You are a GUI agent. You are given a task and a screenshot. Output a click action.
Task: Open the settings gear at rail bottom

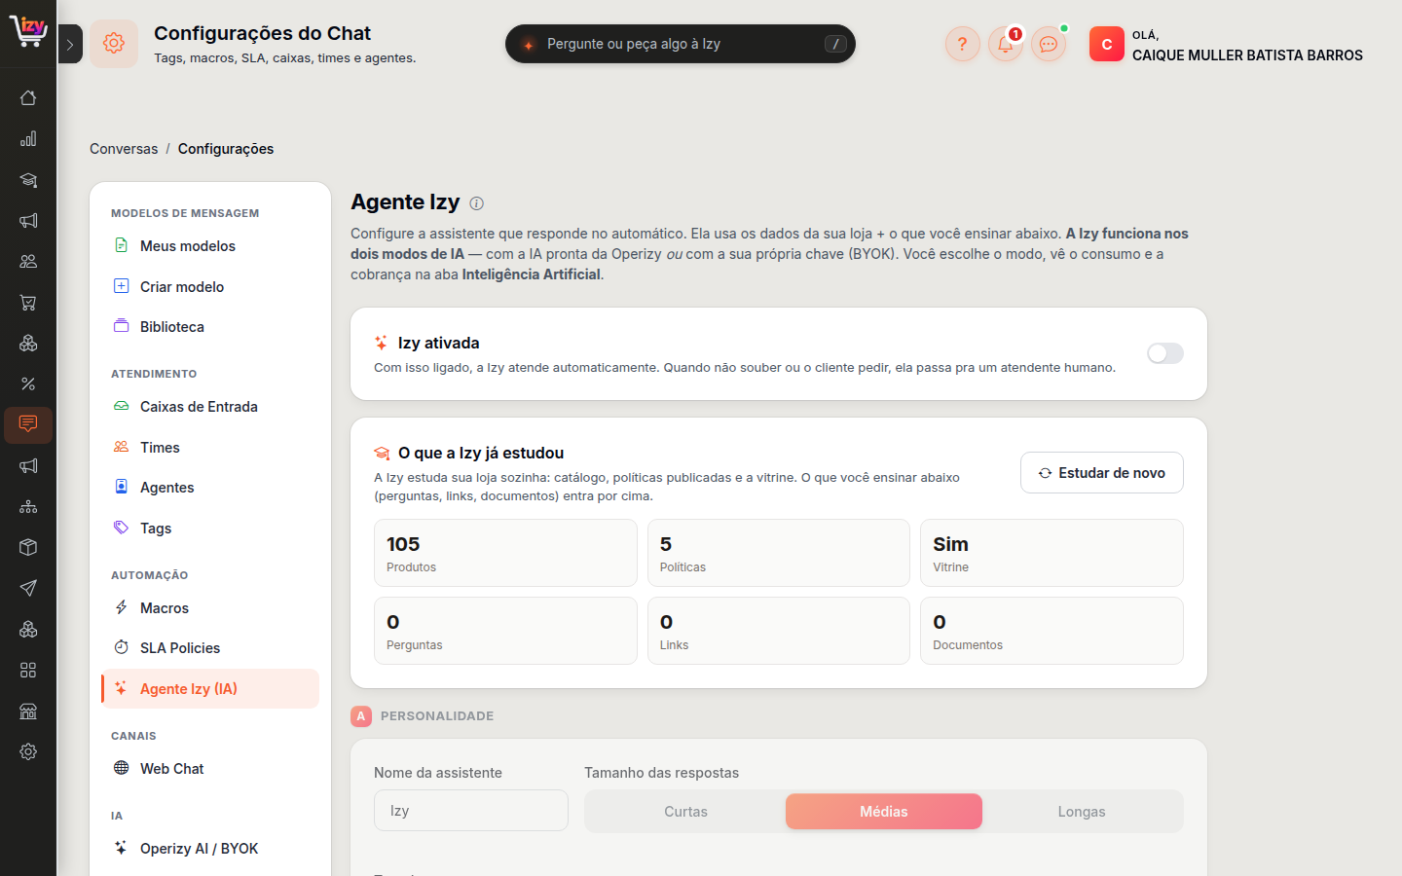[x=28, y=751]
